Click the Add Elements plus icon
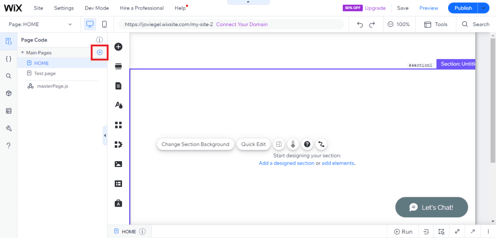This screenshot has height=238, width=496. coord(118,47)
